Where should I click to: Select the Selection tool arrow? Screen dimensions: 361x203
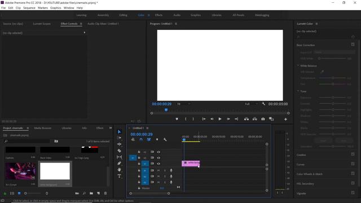(119, 131)
